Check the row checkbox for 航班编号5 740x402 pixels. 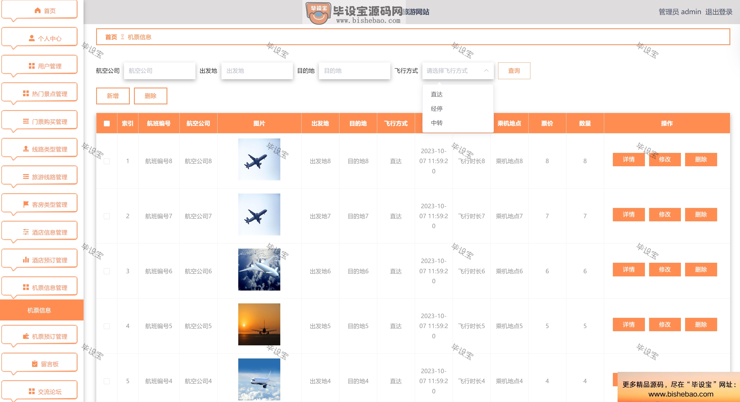coord(107,326)
